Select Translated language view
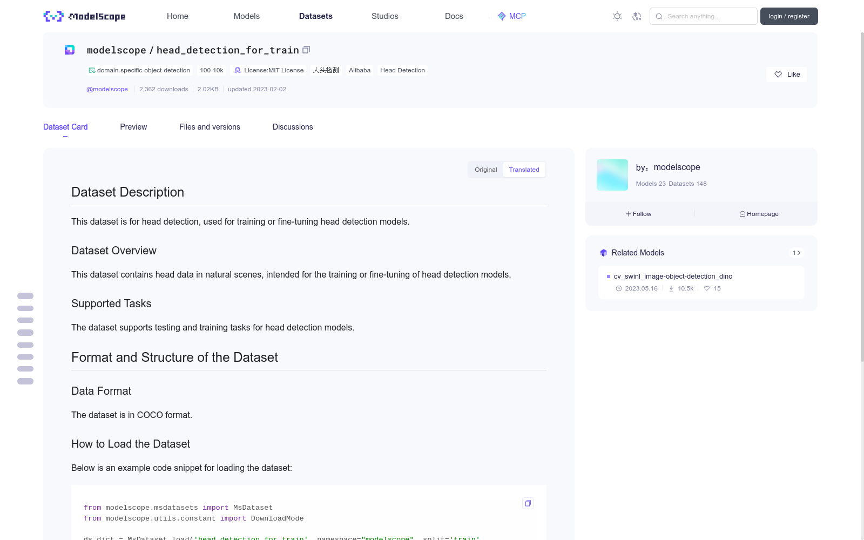864x540 pixels. pos(524,170)
